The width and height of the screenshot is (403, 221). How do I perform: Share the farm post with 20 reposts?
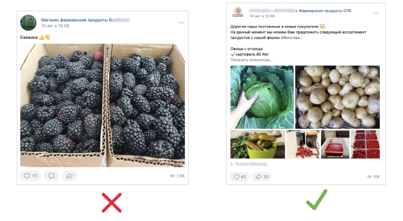[262, 177]
